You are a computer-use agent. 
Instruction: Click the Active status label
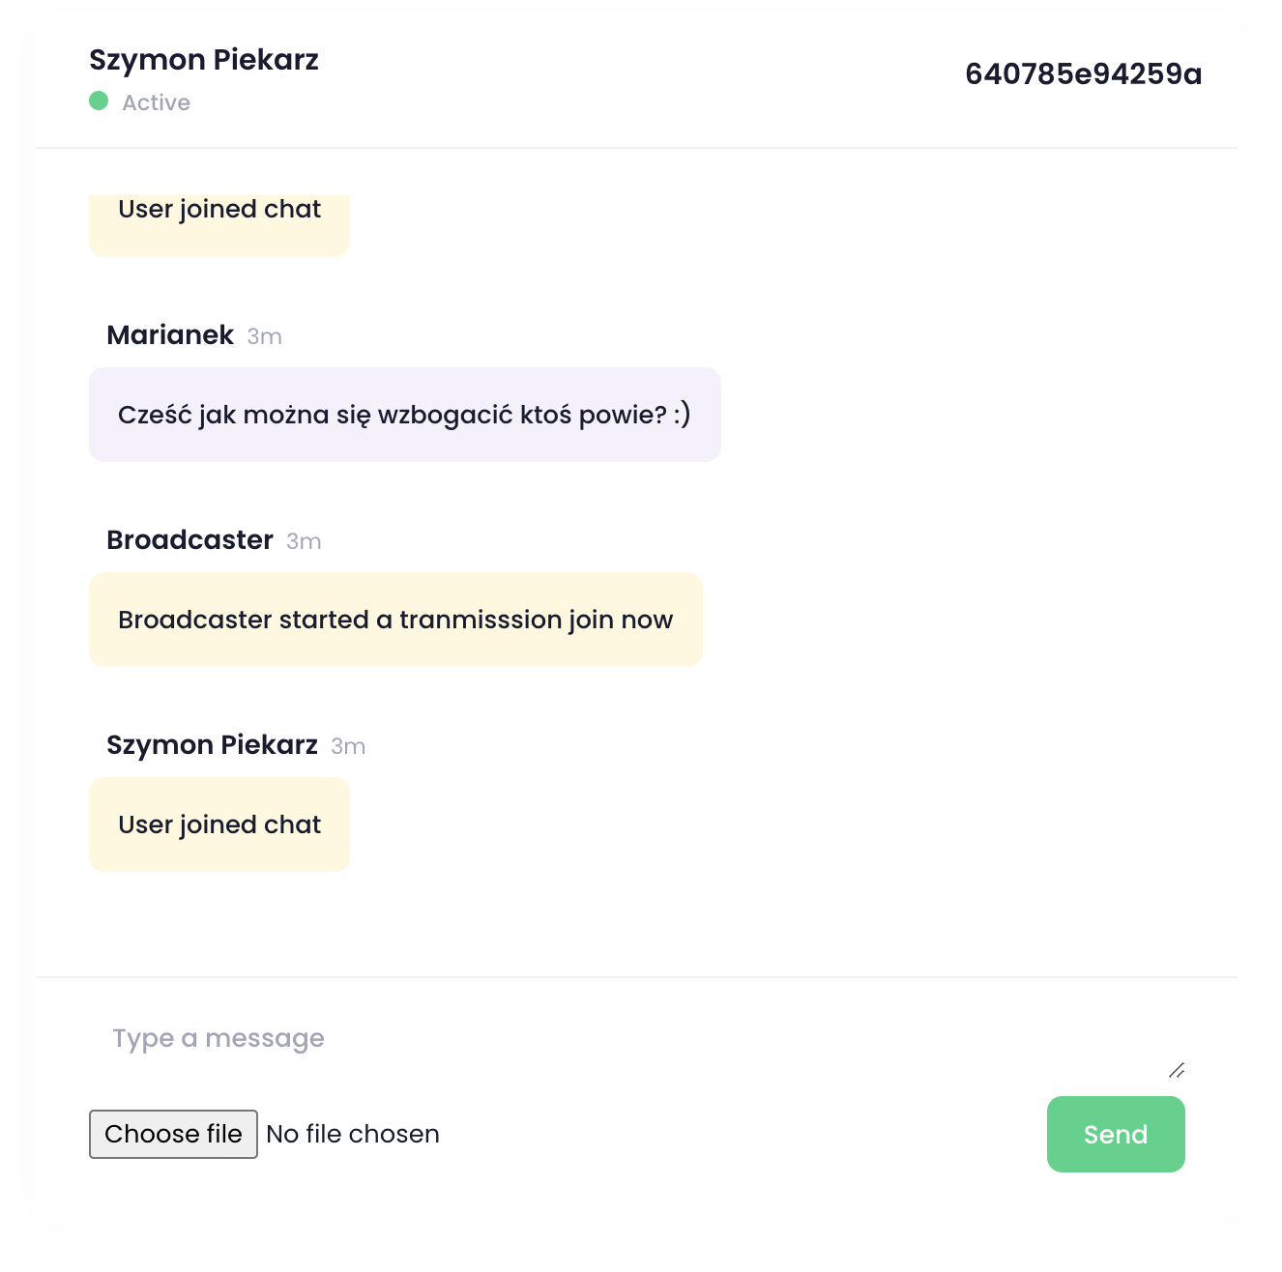pyautogui.click(x=156, y=102)
